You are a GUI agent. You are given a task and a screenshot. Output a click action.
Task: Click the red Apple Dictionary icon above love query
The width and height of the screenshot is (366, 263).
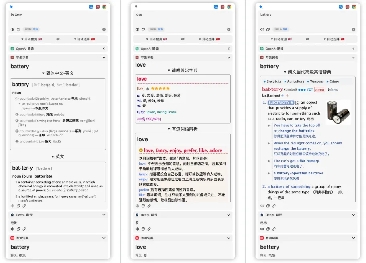[x=223, y=7]
